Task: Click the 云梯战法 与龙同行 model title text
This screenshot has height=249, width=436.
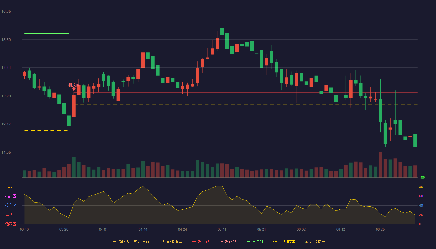Action: (147, 242)
